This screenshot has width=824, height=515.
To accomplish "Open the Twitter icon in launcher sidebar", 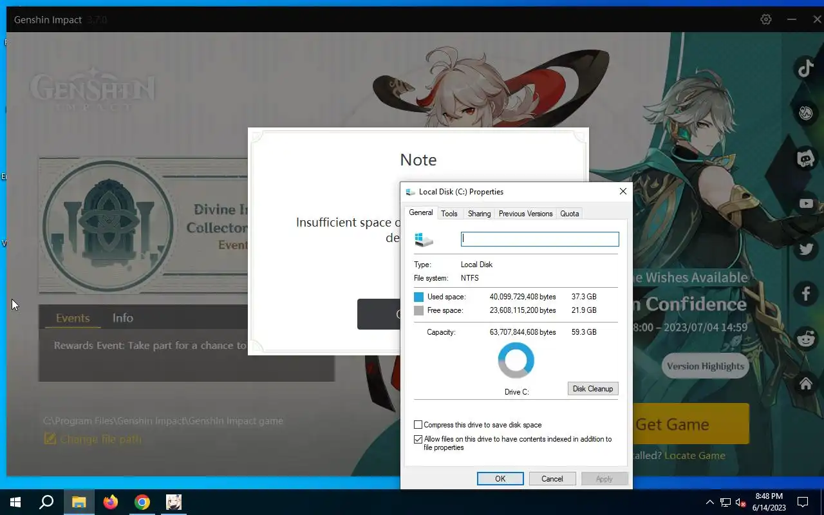I will [x=806, y=248].
